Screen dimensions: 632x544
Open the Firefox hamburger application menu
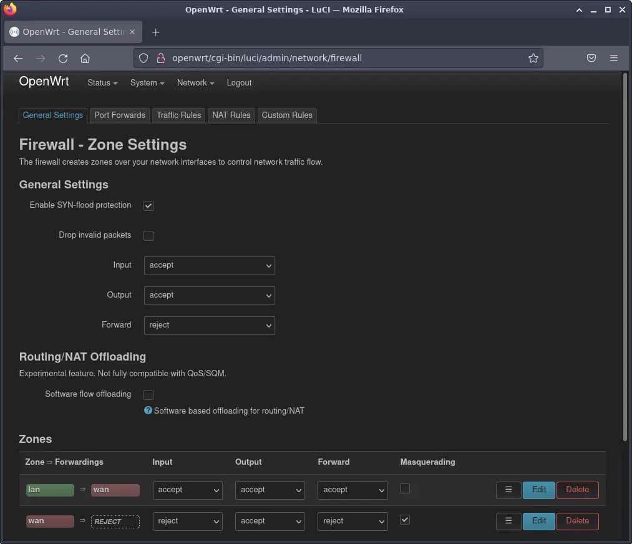click(x=614, y=58)
